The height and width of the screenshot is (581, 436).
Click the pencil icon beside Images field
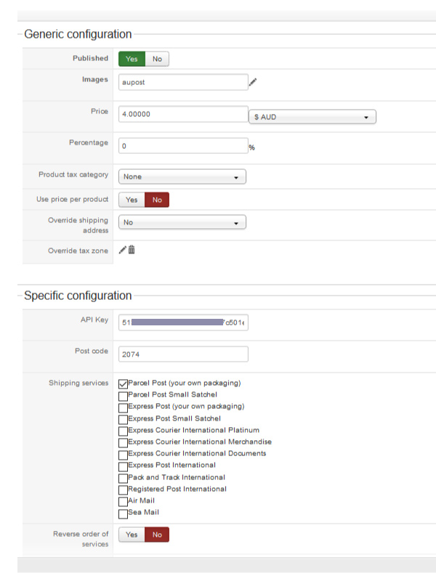pos(253,82)
